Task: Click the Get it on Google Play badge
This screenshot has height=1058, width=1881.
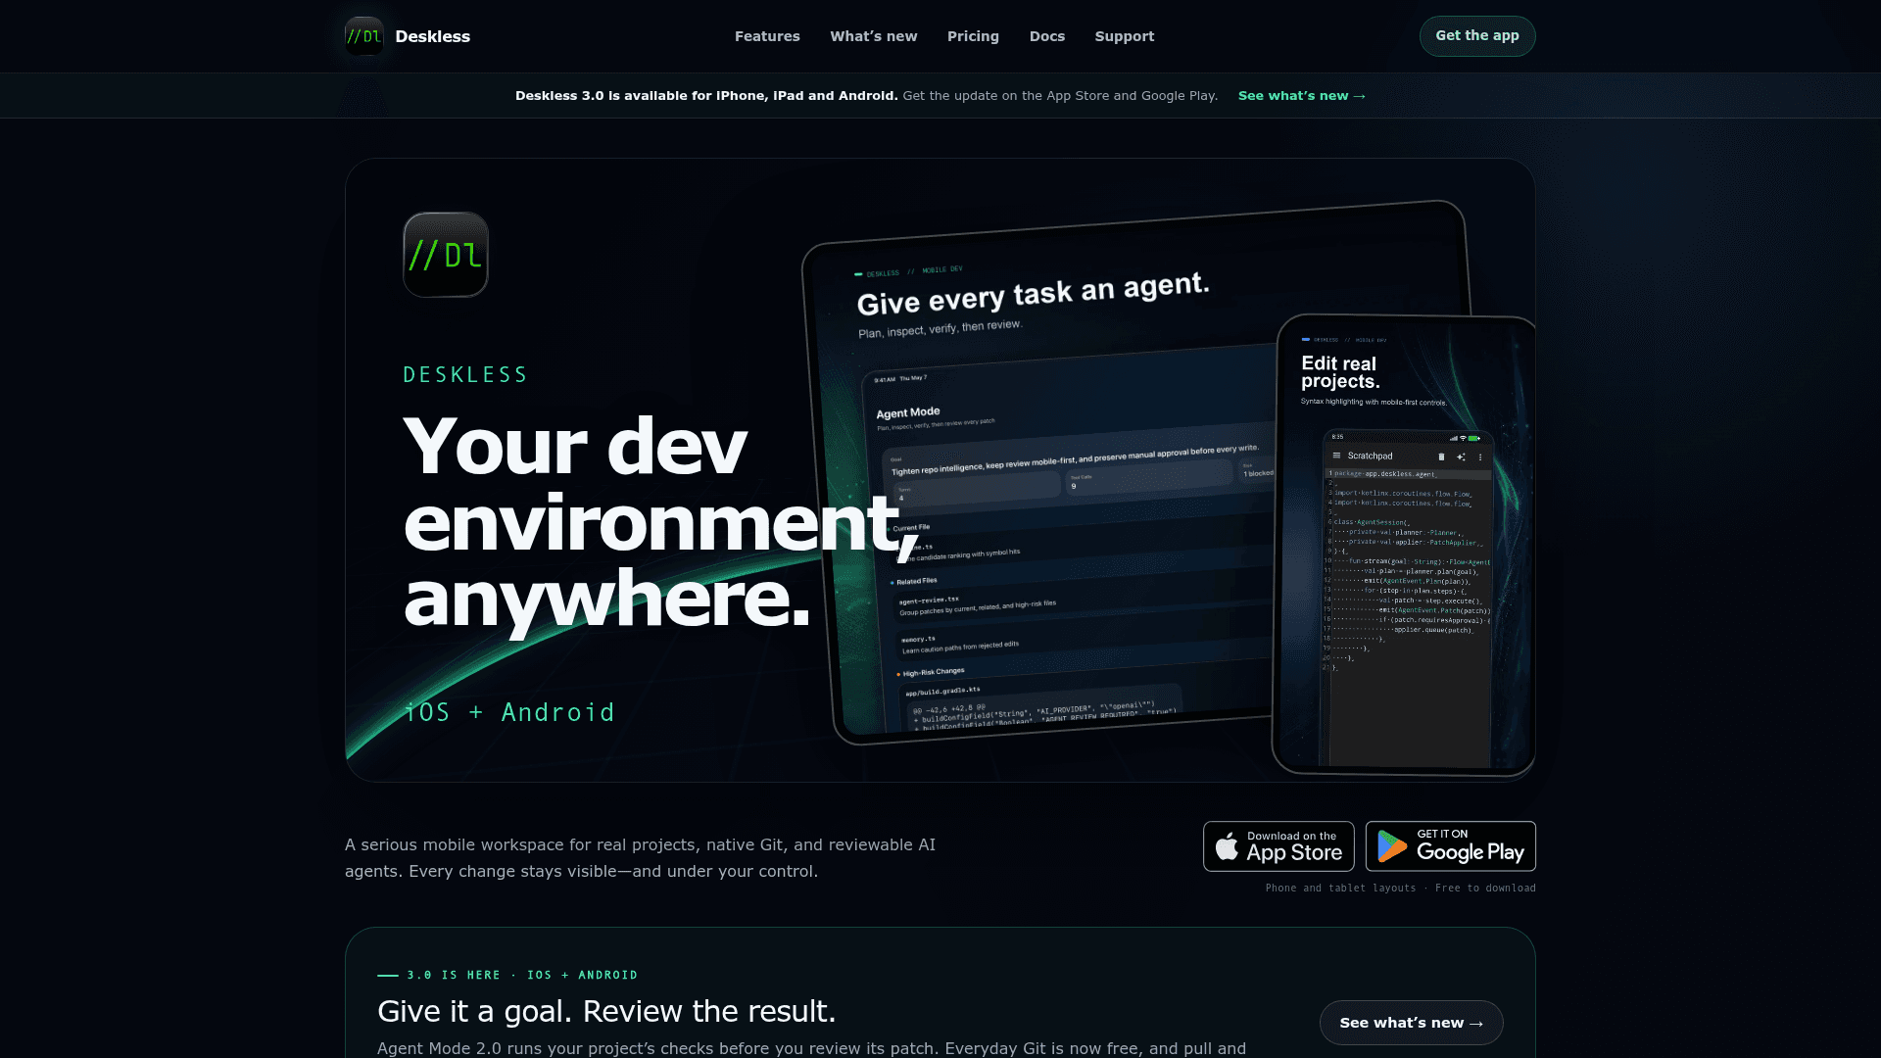Action: pyautogui.click(x=1451, y=846)
